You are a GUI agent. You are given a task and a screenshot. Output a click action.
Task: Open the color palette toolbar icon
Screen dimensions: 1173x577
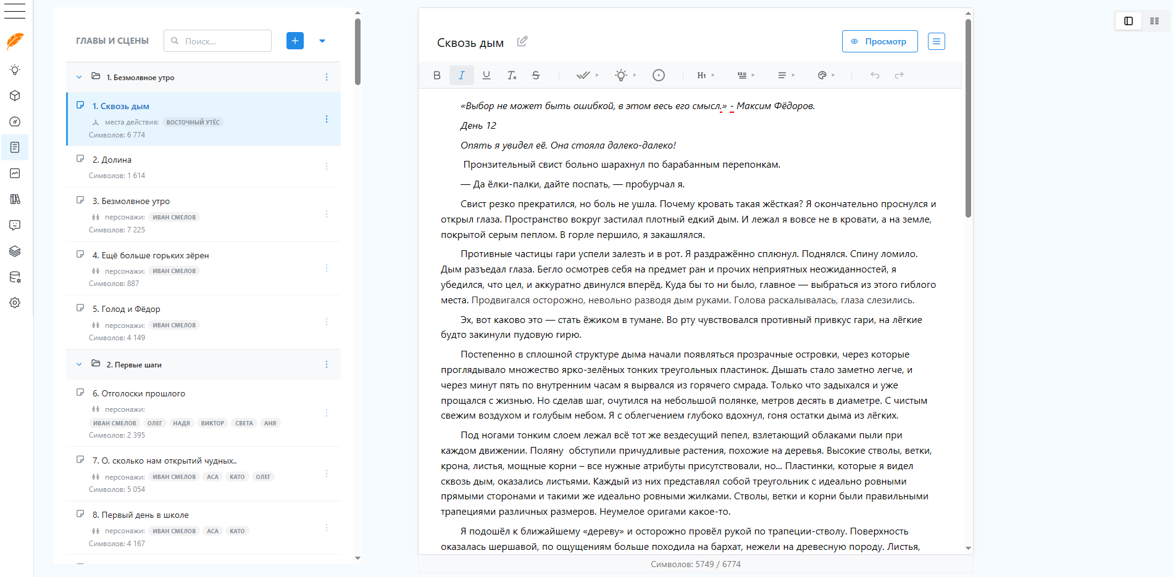[x=822, y=75]
